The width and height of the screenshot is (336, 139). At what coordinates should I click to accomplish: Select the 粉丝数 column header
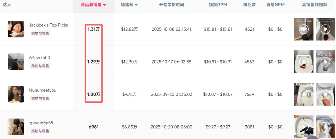click(250, 5)
